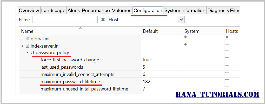
Task: Select the maximum_password_lifetime parameter
Action: point(70,82)
